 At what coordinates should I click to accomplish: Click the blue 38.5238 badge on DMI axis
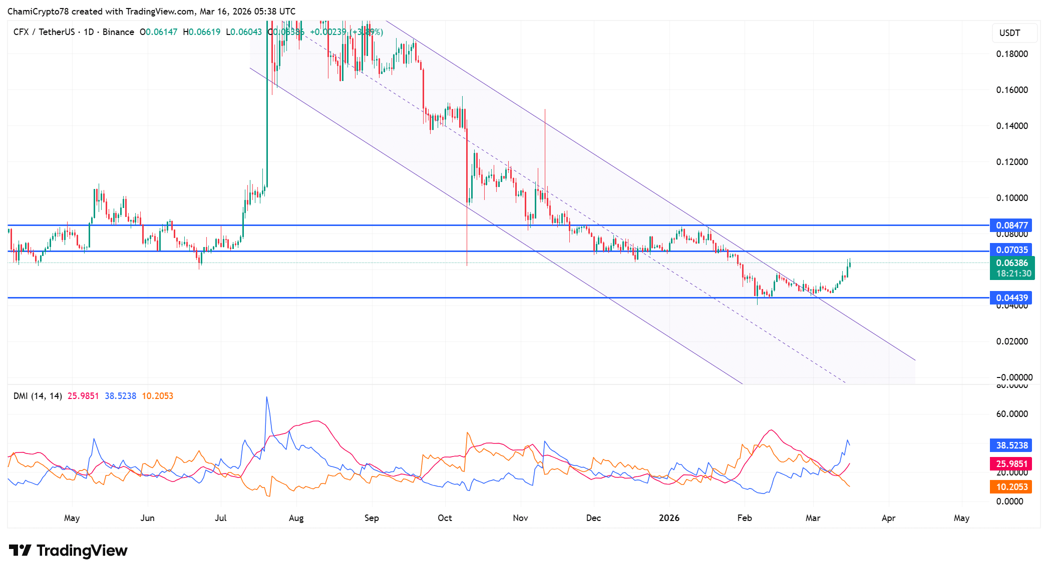click(x=1011, y=445)
